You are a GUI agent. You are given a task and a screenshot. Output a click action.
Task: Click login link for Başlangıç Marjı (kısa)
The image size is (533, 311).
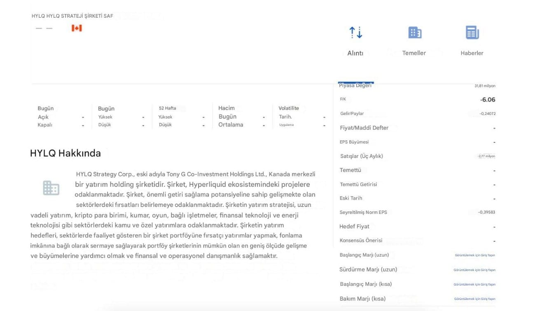coord(475,285)
